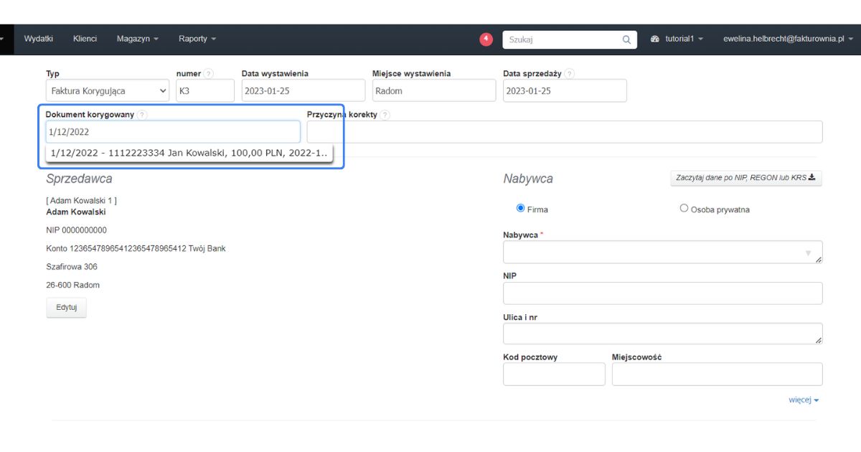Click the Ulica i nr text area
861x452 pixels.
(663, 334)
